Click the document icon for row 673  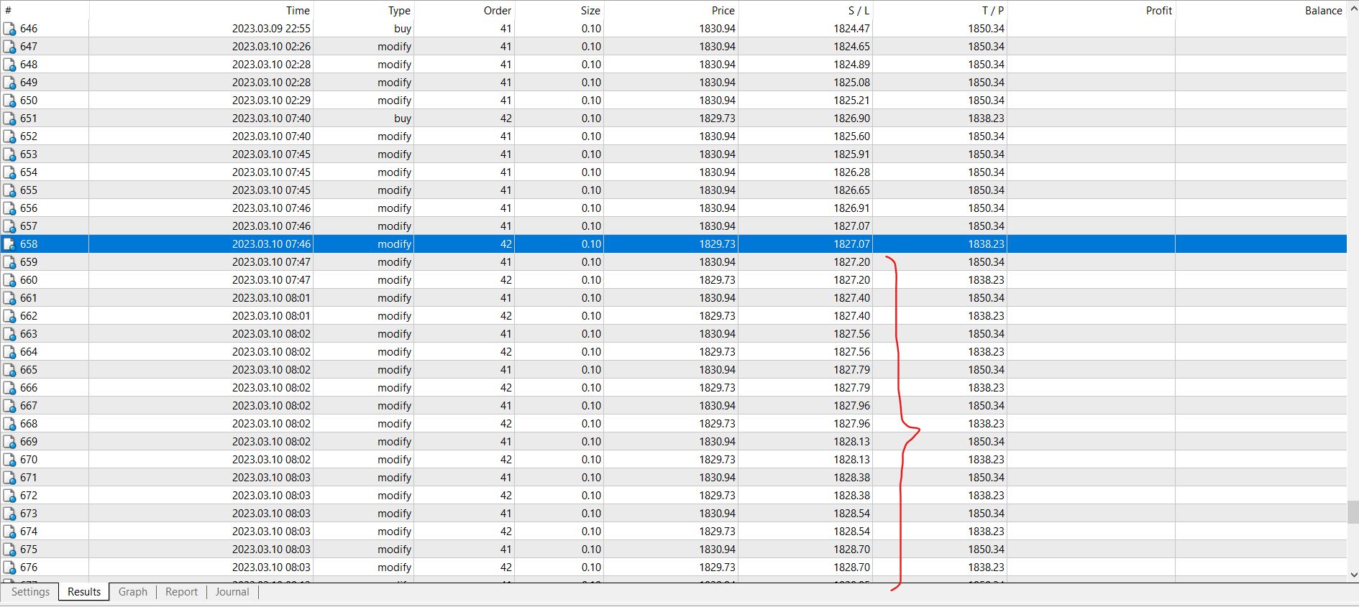point(9,514)
